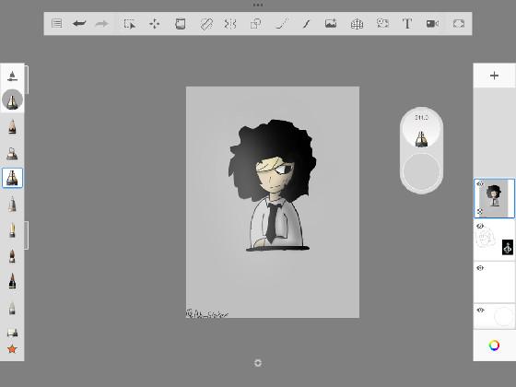Undo the last stroke
The height and width of the screenshot is (387, 516).
click(79, 23)
